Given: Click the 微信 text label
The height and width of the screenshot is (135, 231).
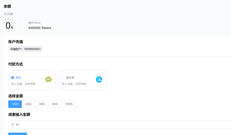Looking at the screenshot, I should pyautogui.click(x=18, y=78).
